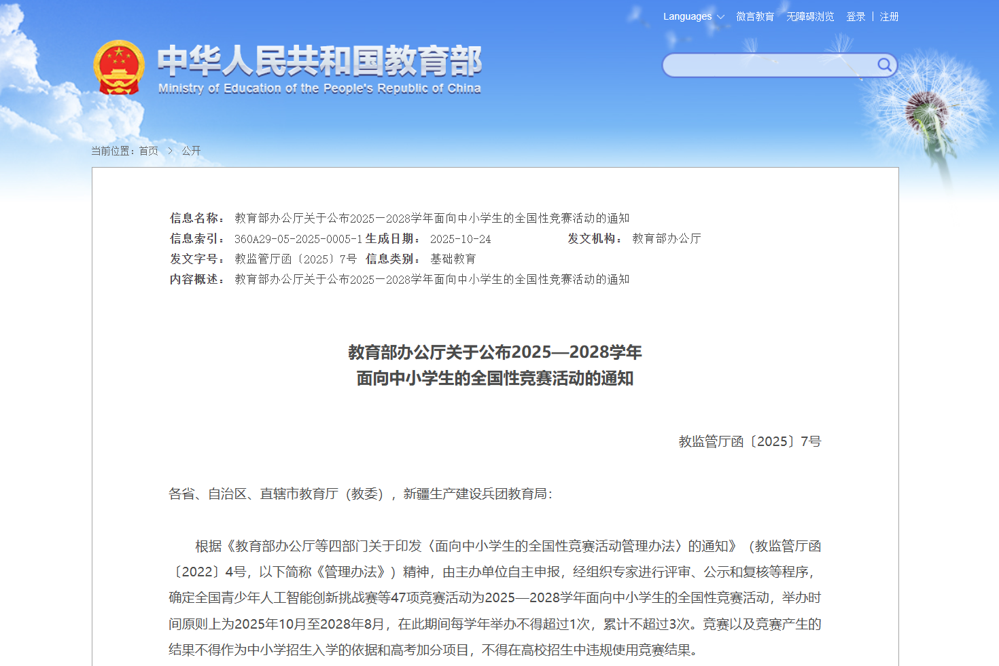Click the national emblem logo
Screen dimensions: 999x666
119,67
